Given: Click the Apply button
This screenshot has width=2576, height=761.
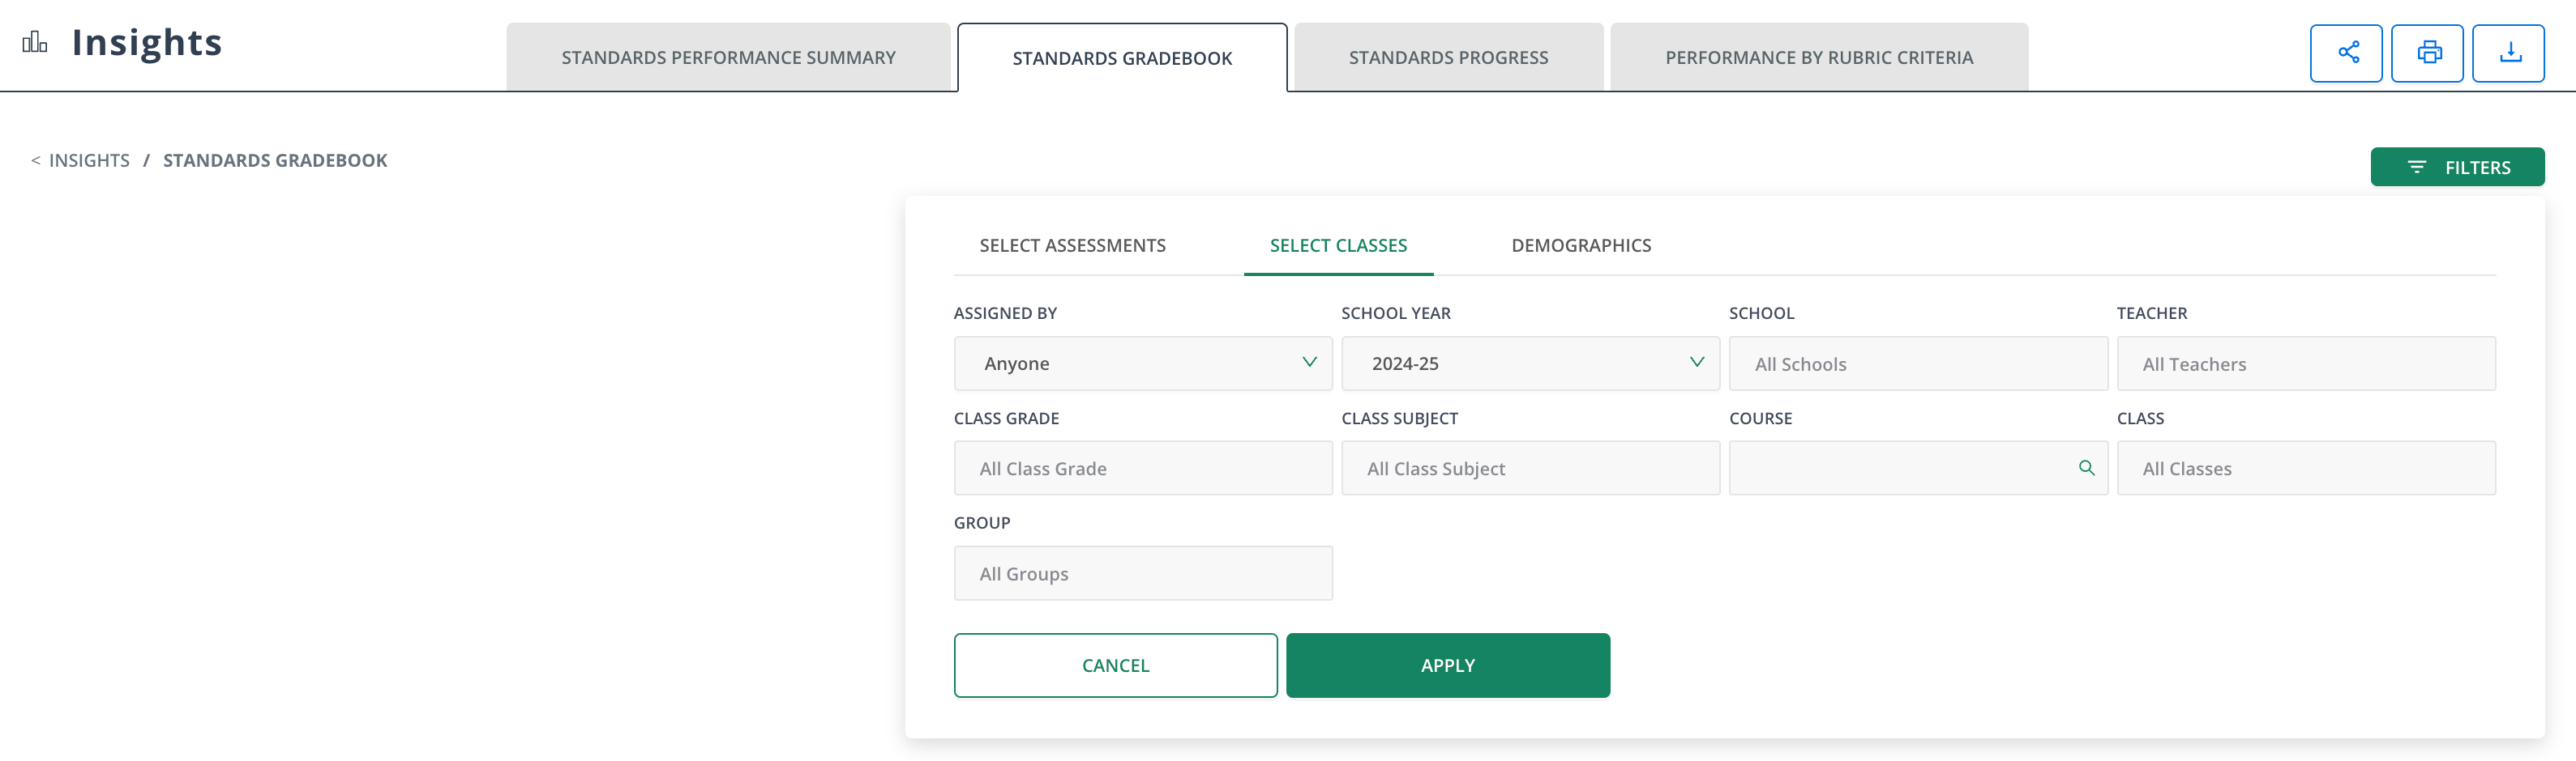Looking at the screenshot, I should (1448, 665).
